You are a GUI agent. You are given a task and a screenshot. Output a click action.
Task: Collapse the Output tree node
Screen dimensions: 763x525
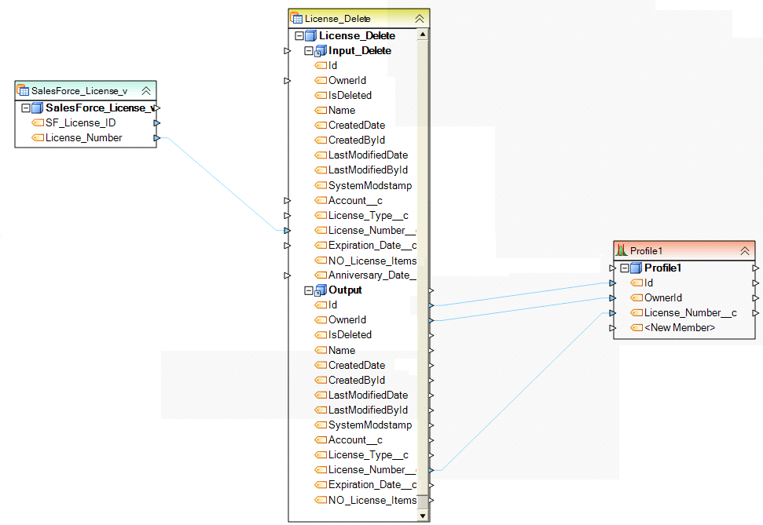click(309, 290)
